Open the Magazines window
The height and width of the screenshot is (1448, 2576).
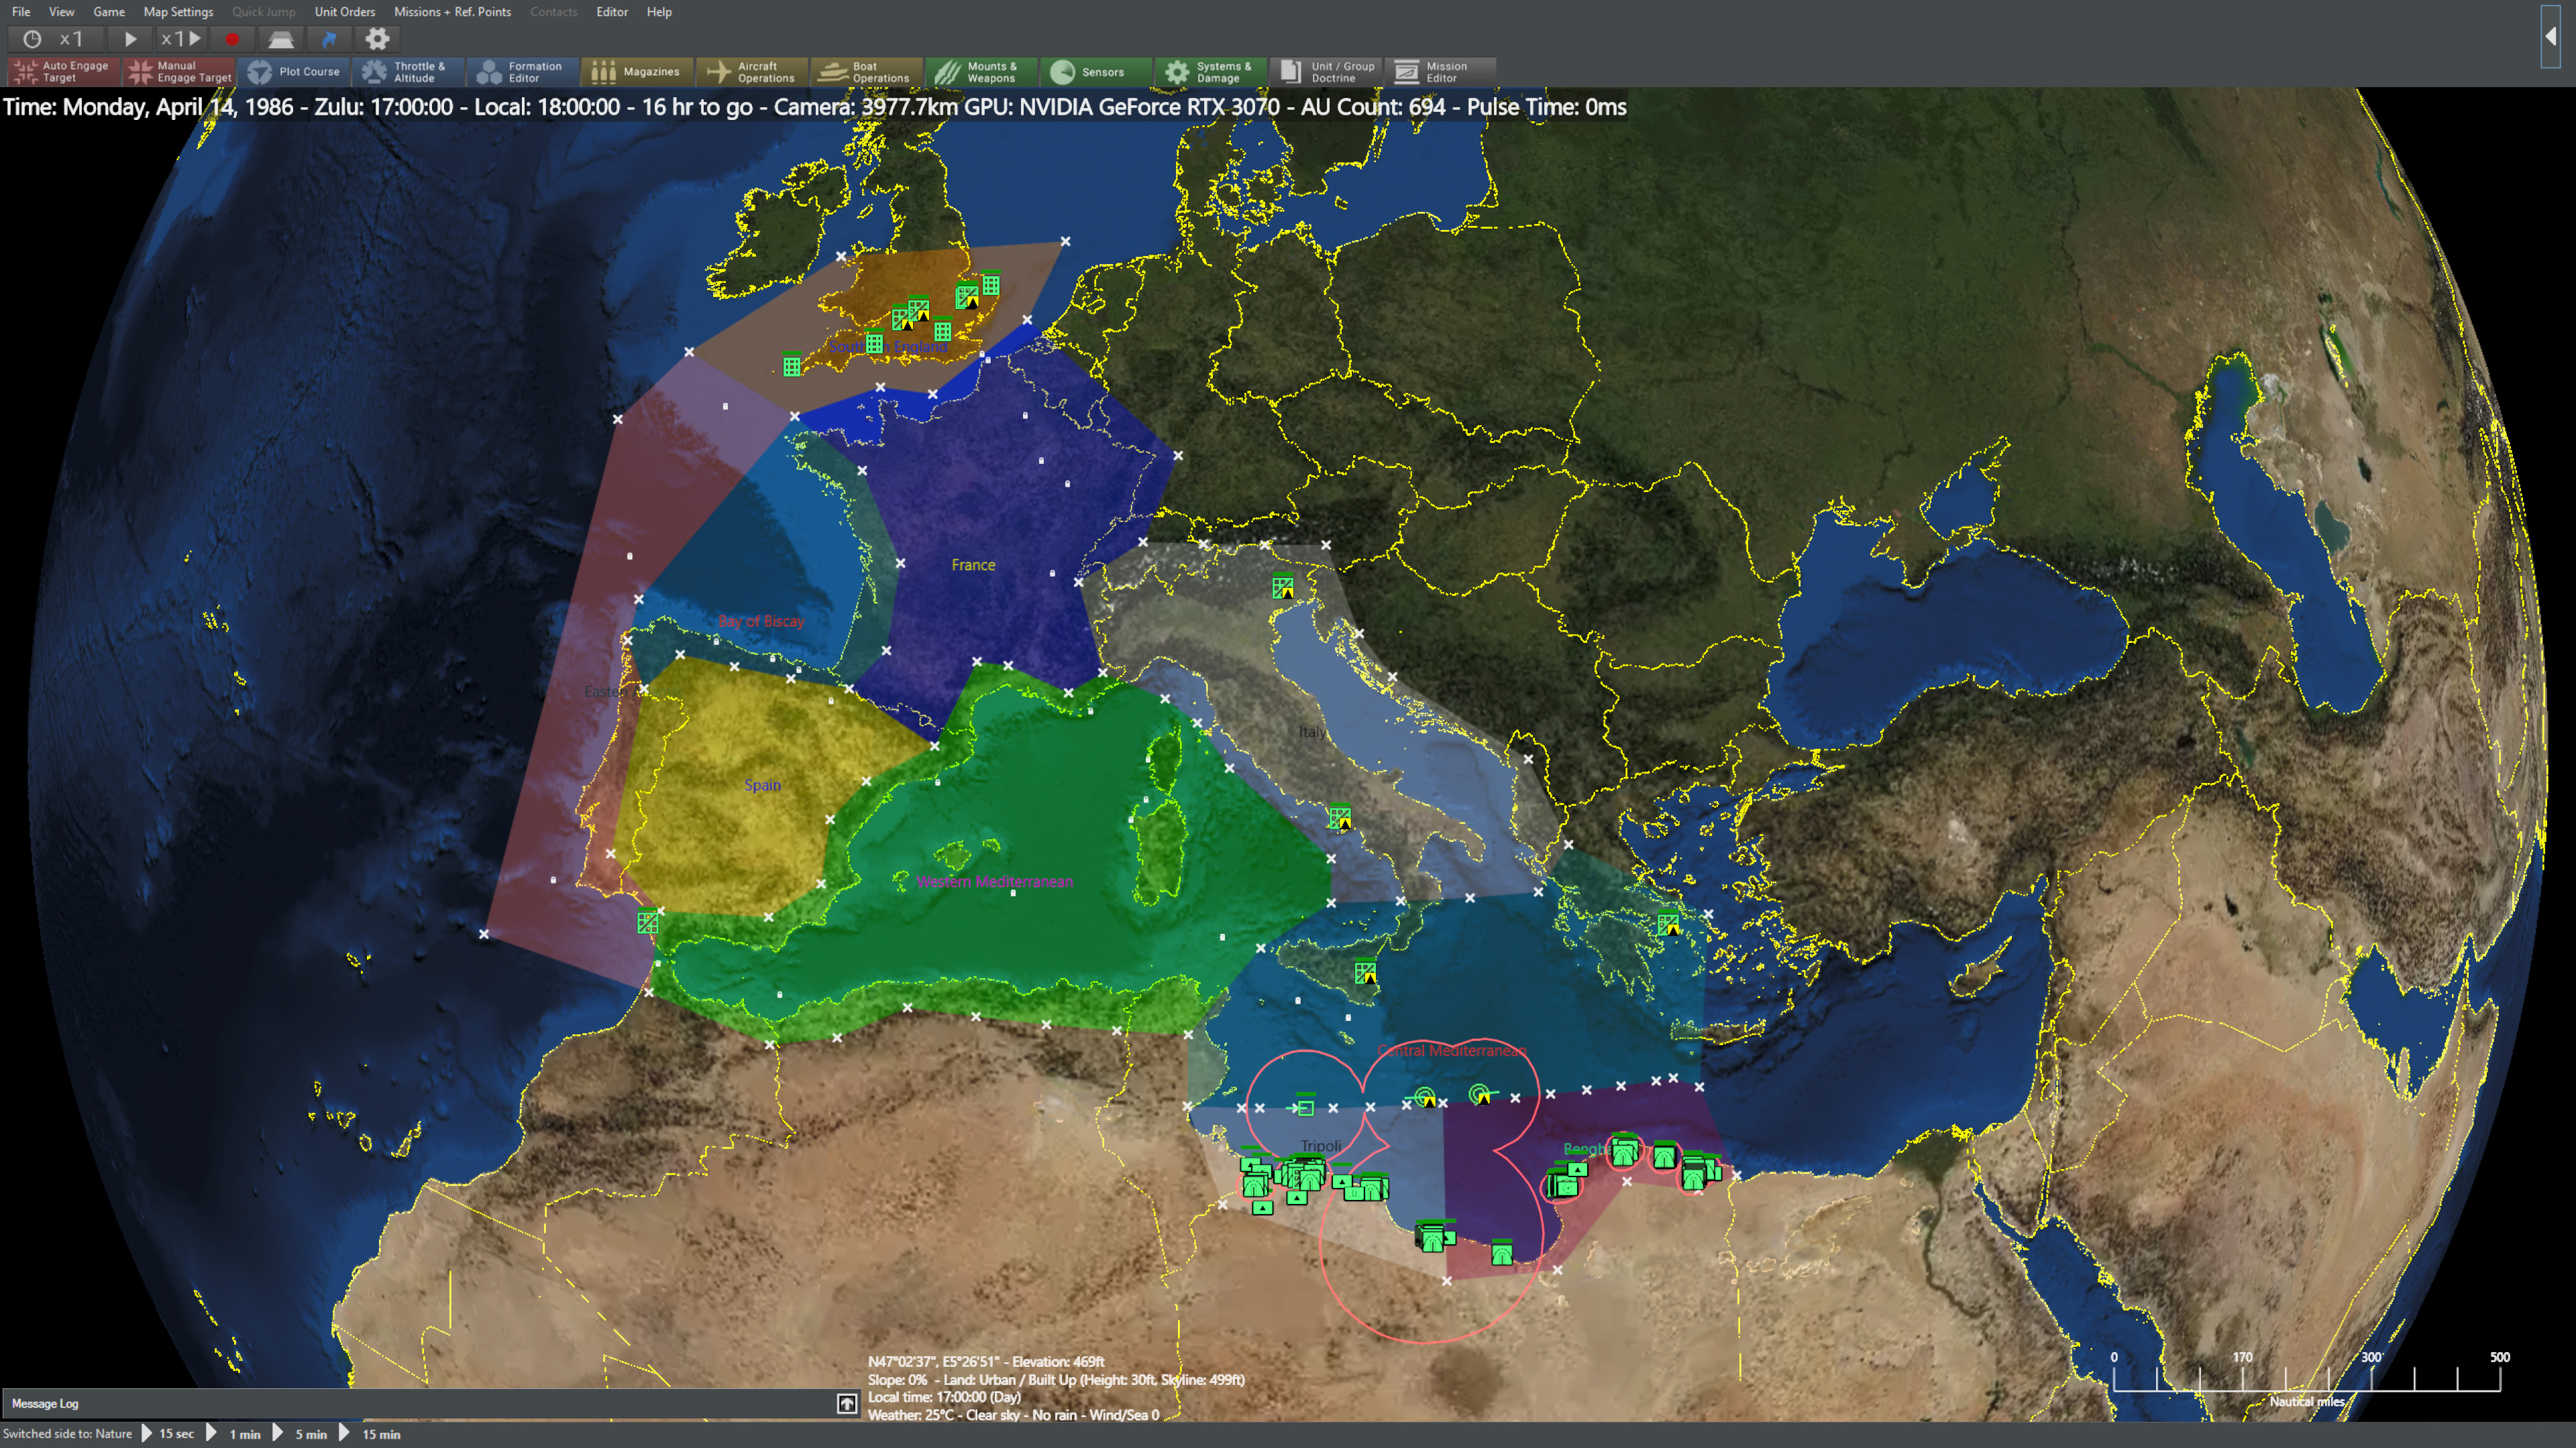[637, 71]
